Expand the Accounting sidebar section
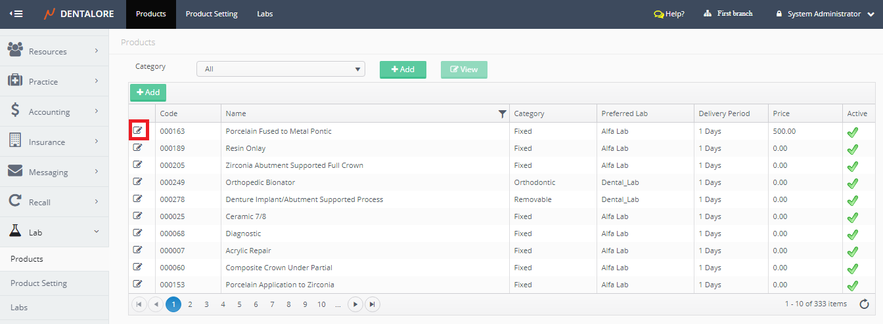This screenshot has height=324, width=883. point(54,111)
